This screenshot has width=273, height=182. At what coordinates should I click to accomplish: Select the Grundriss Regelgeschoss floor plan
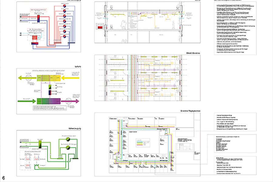tap(143, 144)
